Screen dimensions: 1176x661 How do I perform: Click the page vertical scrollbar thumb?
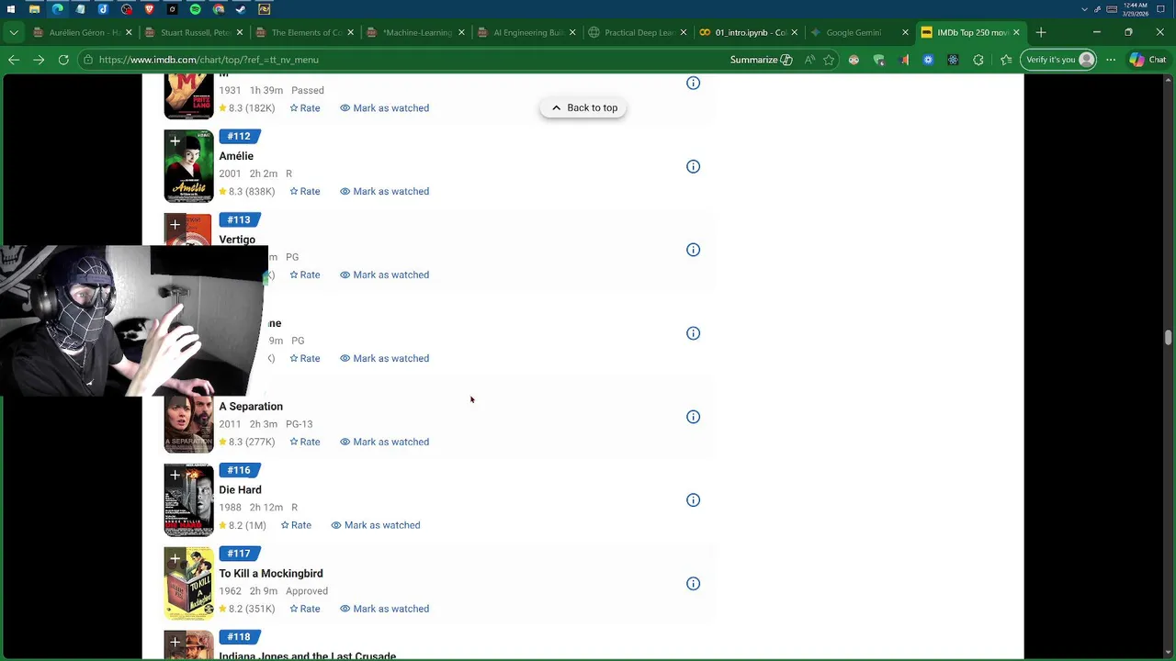pyautogui.click(x=1168, y=338)
